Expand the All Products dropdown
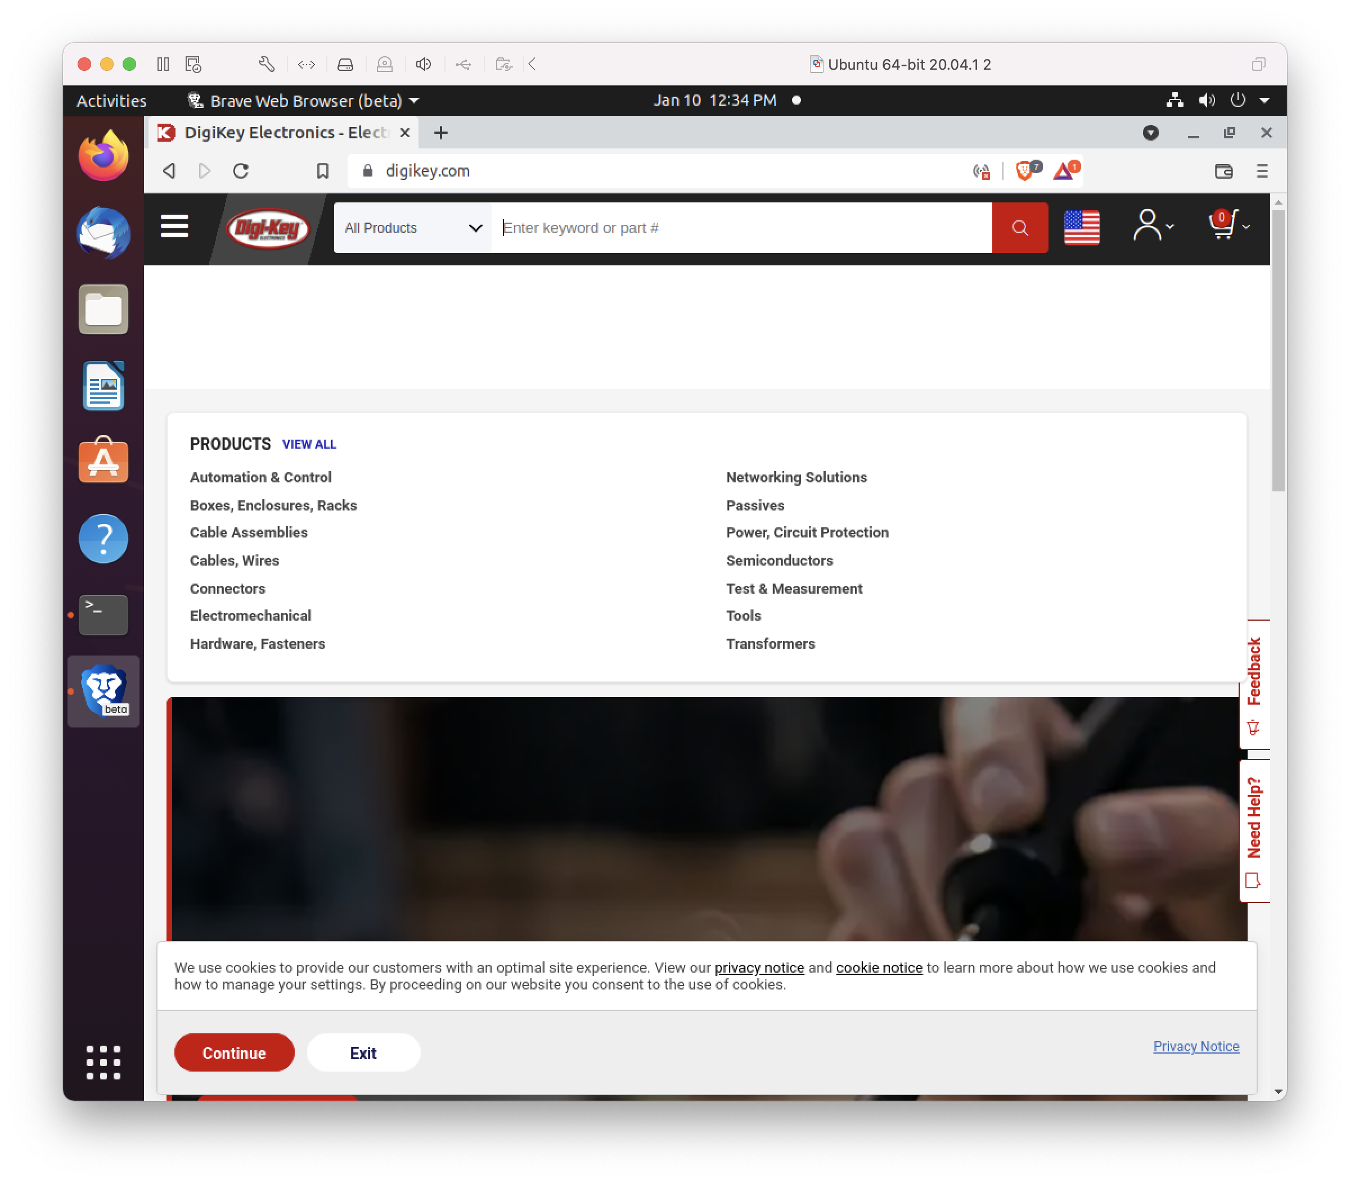Image resolution: width=1350 pixels, height=1184 pixels. (412, 228)
